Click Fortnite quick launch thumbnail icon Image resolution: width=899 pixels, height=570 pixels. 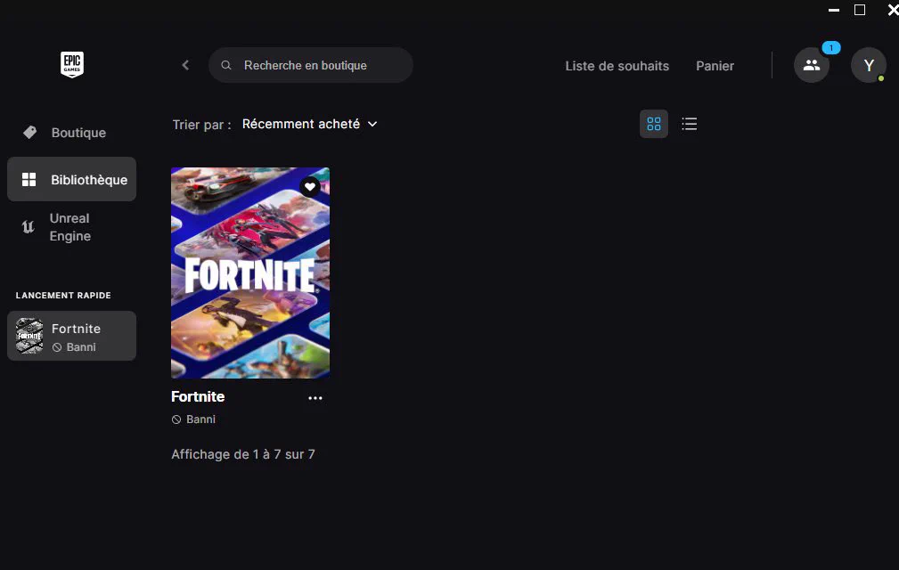(x=29, y=336)
